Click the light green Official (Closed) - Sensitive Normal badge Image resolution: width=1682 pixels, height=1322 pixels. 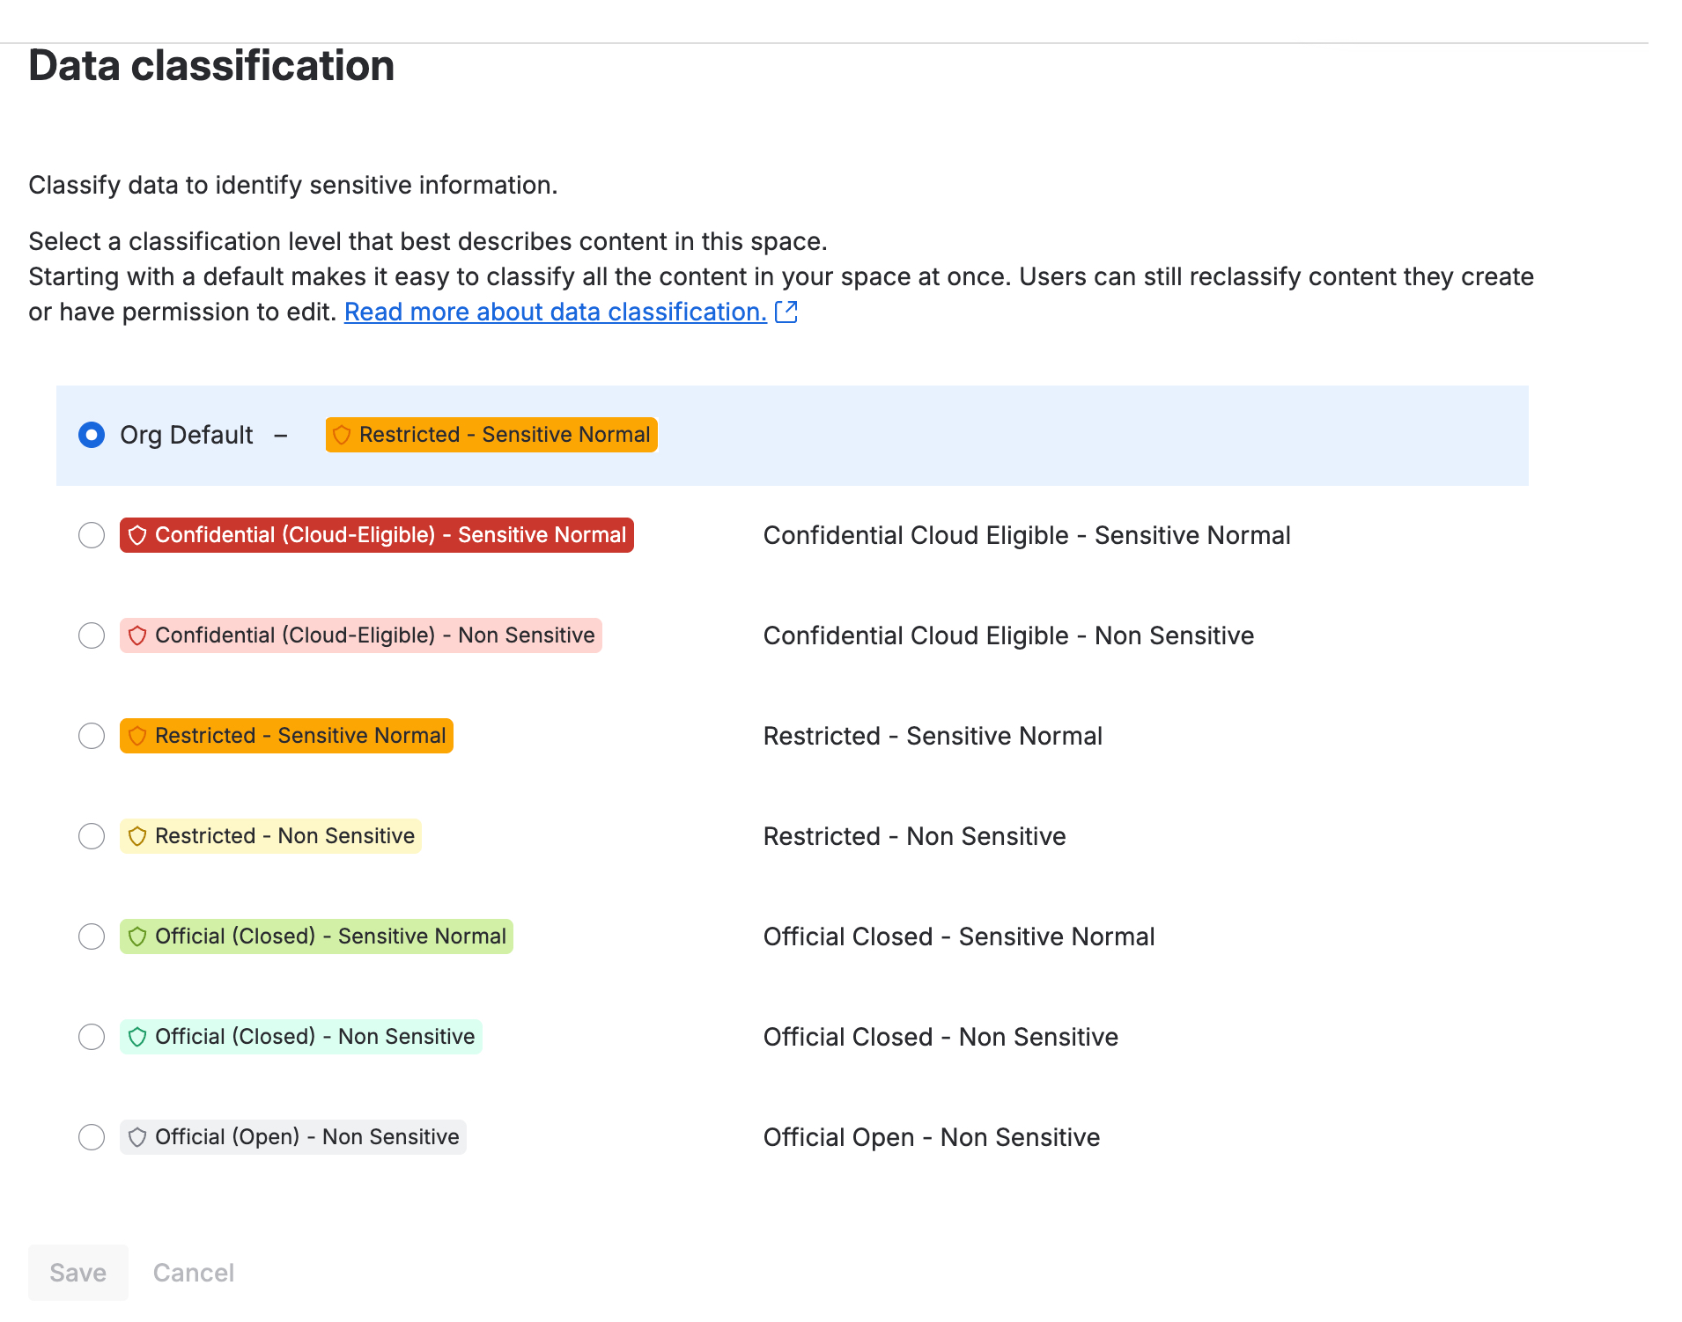click(x=316, y=936)
